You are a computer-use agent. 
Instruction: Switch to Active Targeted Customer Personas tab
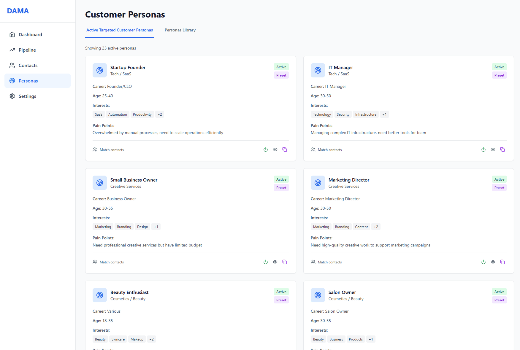pyautogui.click(x=120, y=30)
